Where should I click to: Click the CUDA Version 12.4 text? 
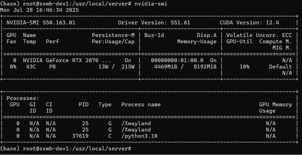(x=249, y=22)
